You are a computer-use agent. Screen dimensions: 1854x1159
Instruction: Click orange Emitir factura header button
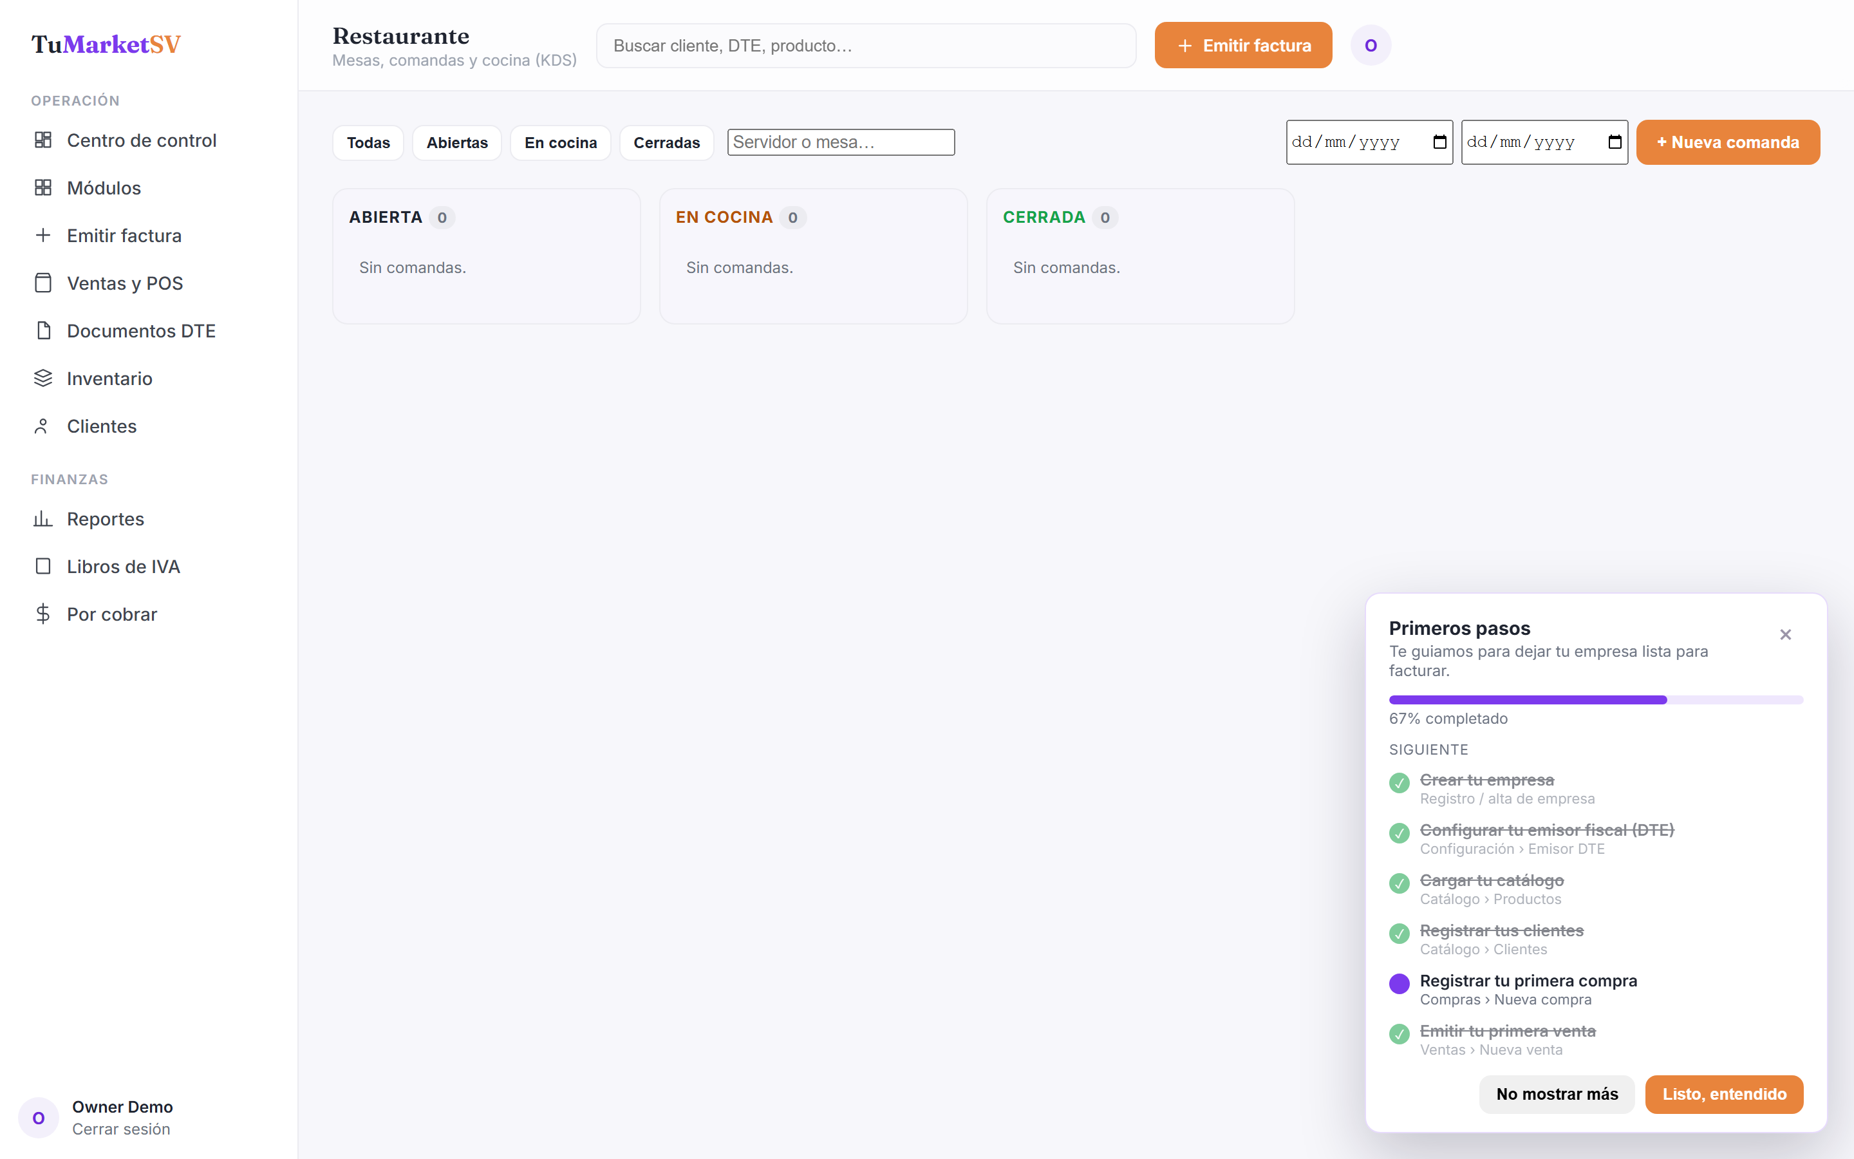[1244, 45]
